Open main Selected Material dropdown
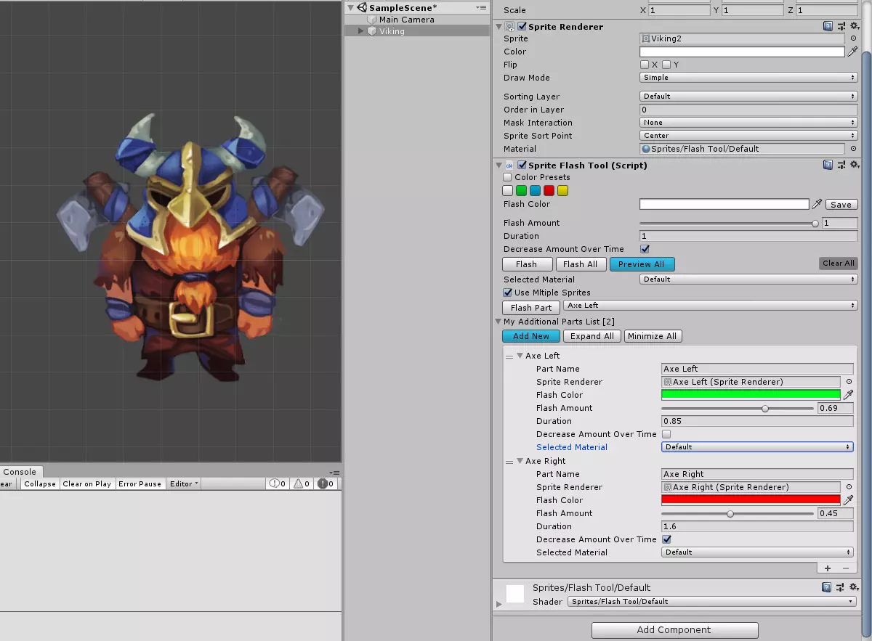This screenshot has width=872, height=641. (748, 279)
